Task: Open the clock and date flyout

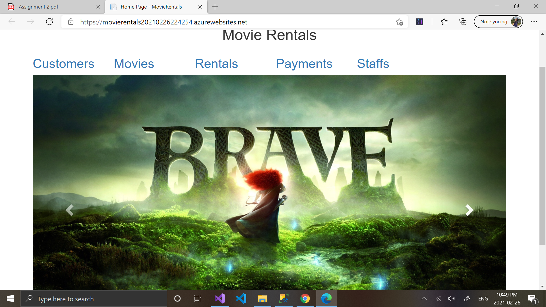Action: [x=507, y=299]
